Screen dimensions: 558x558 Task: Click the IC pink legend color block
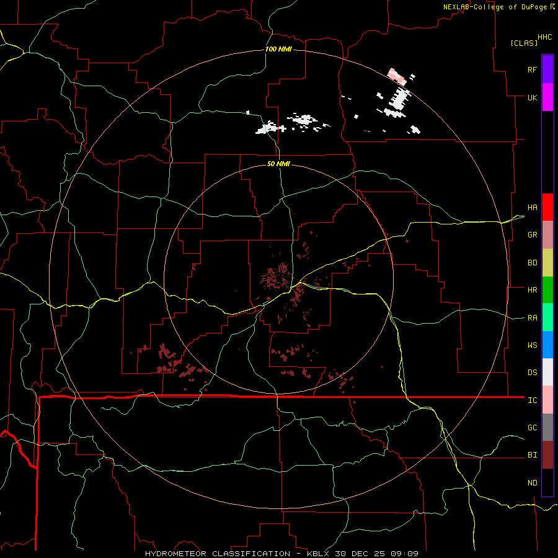pyautogui.click(x=547, y=400)
